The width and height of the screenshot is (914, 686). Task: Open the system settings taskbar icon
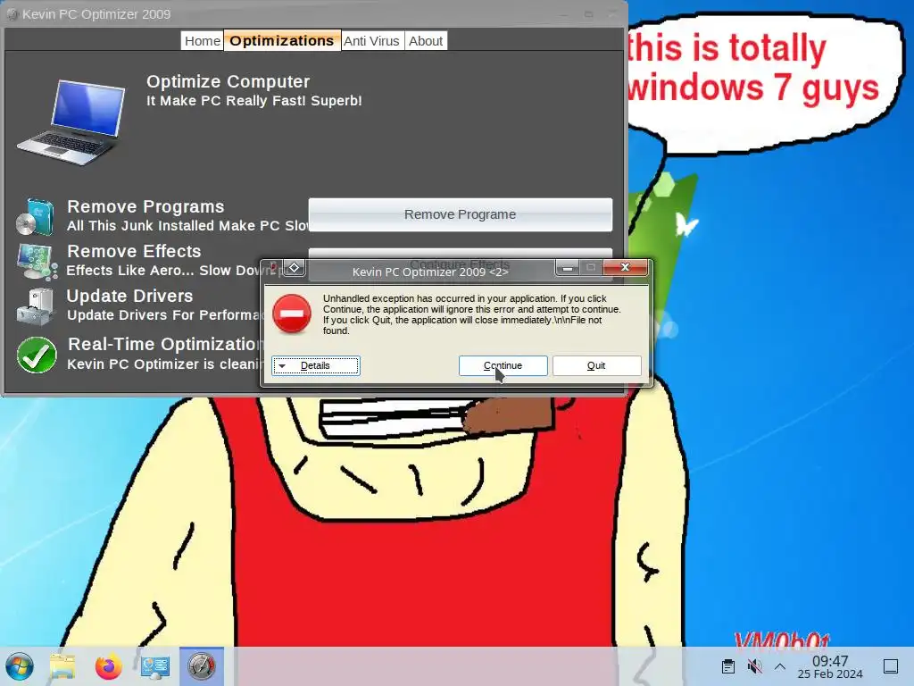155,666
